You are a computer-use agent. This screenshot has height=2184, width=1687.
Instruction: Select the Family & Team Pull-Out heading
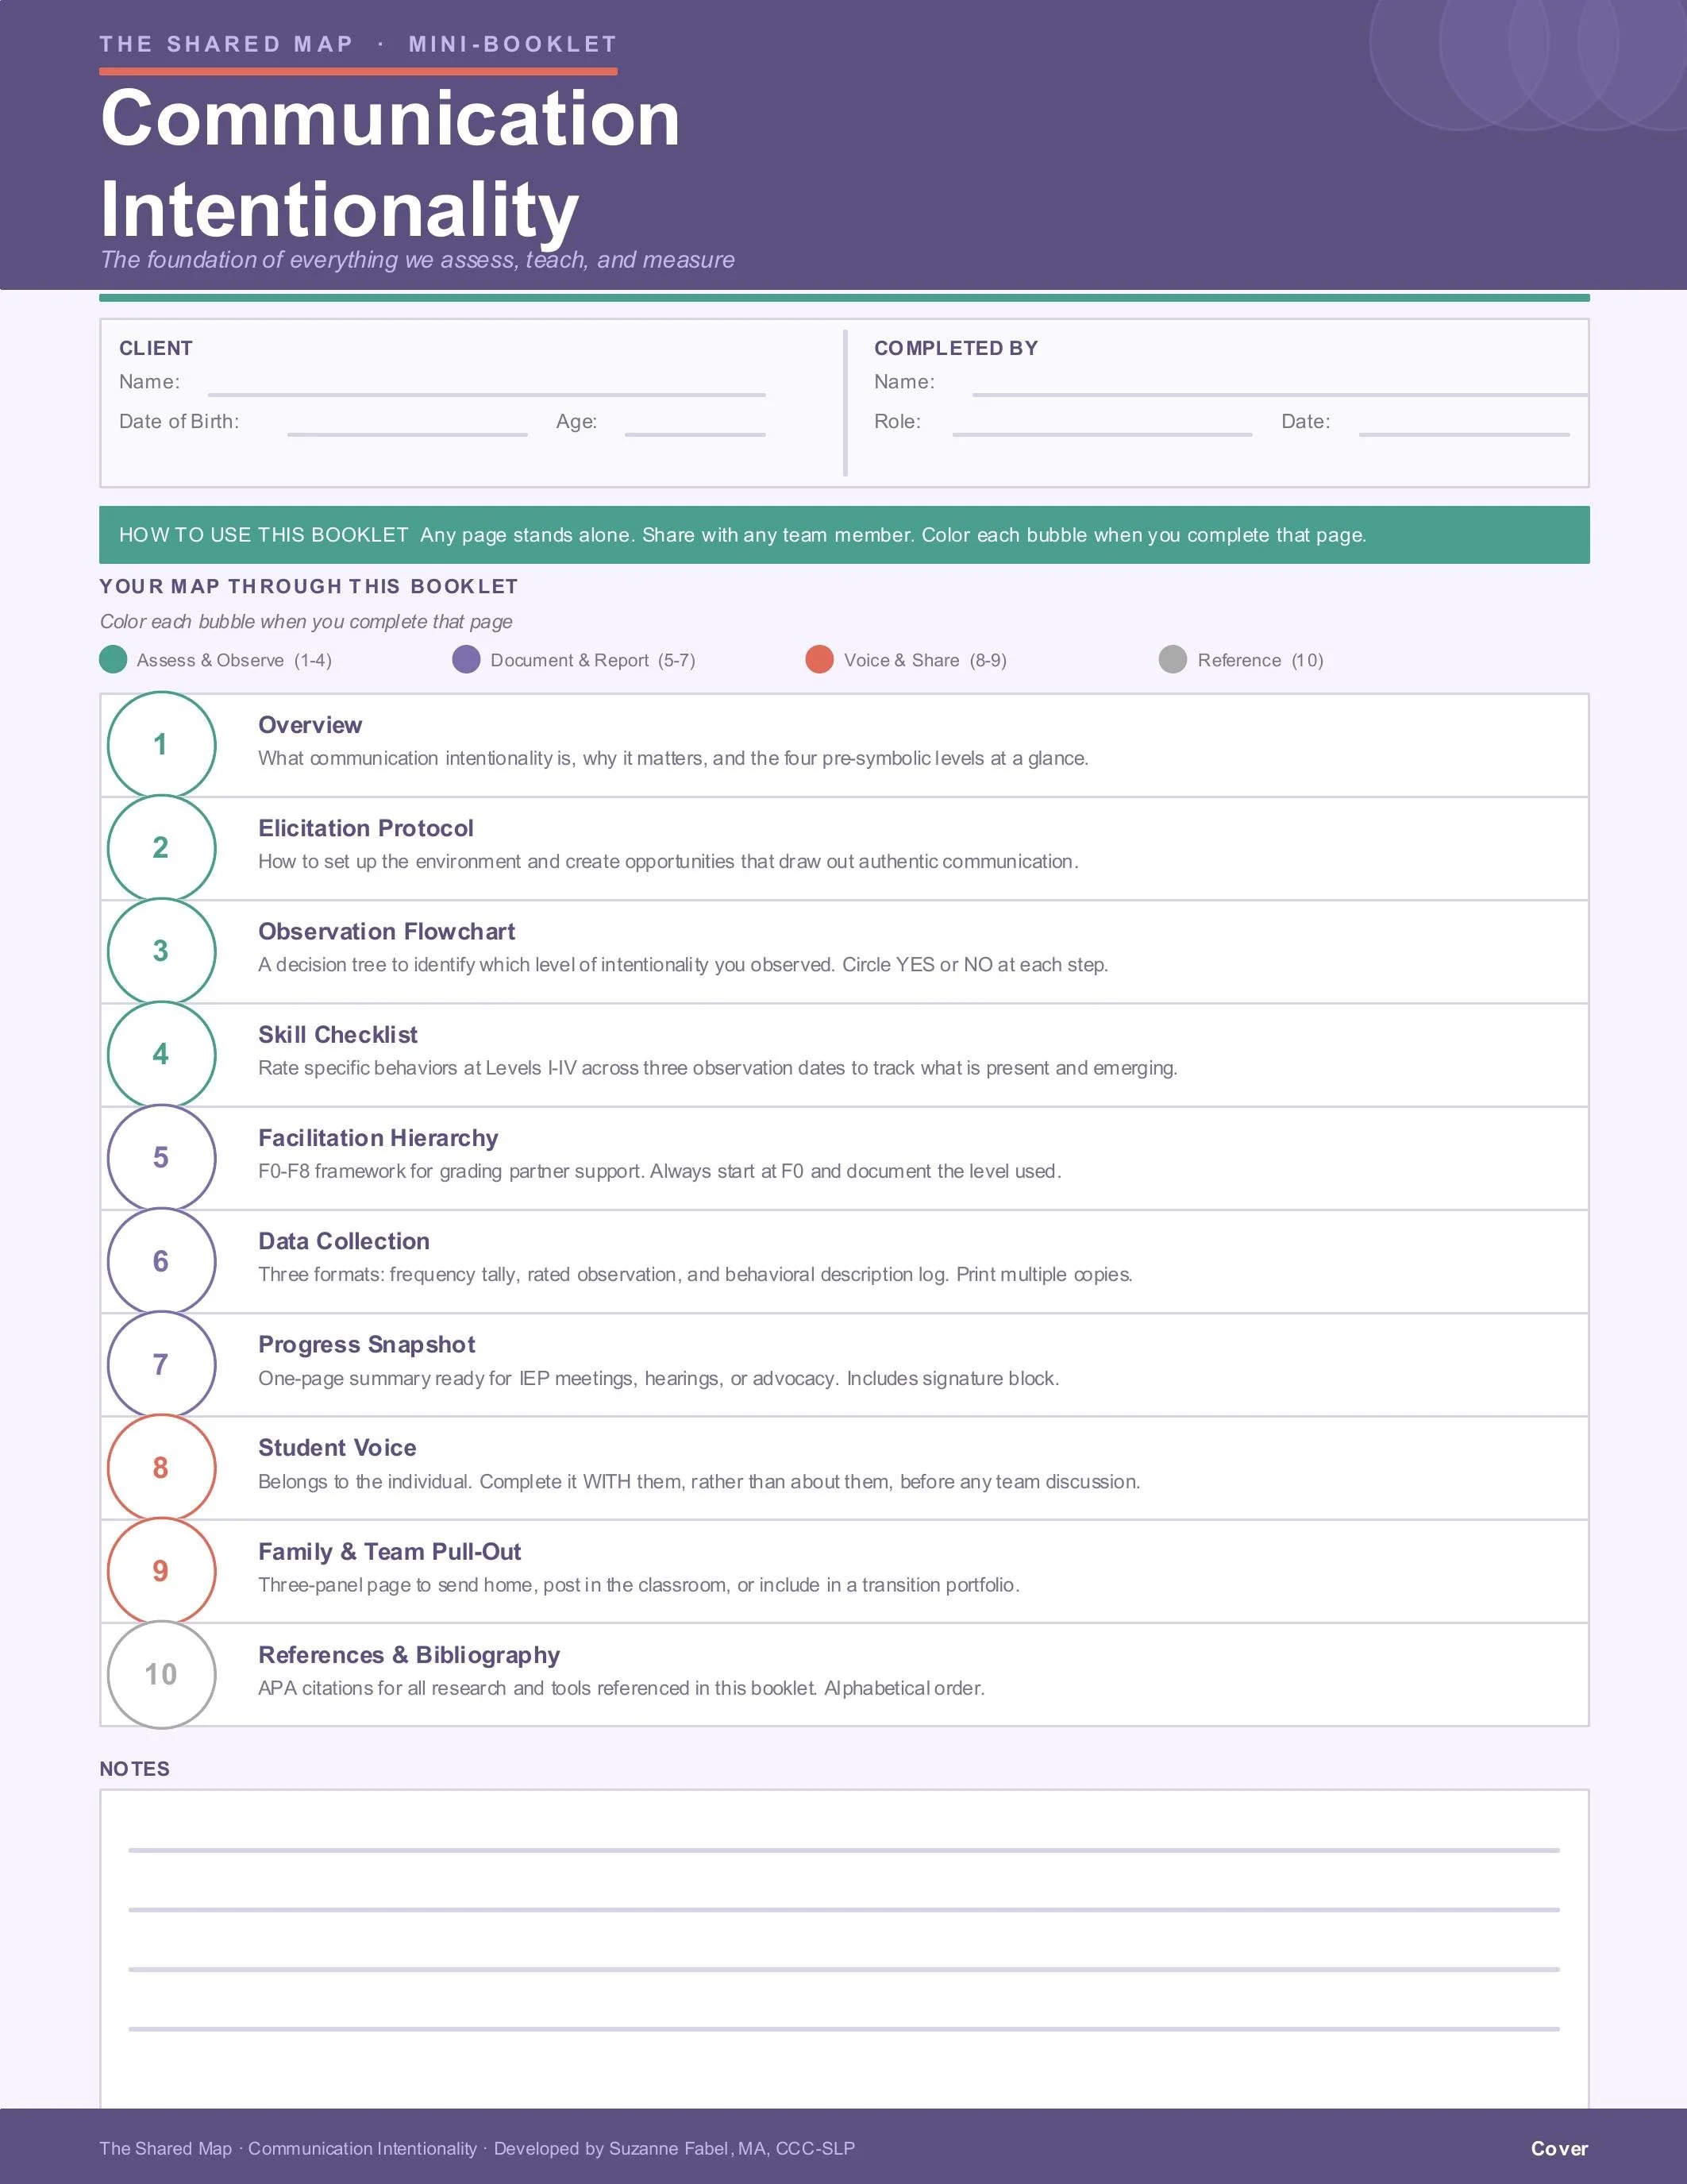point(390,1552)
